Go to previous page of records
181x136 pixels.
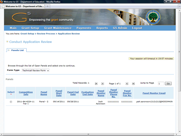(x=102, y=84)
